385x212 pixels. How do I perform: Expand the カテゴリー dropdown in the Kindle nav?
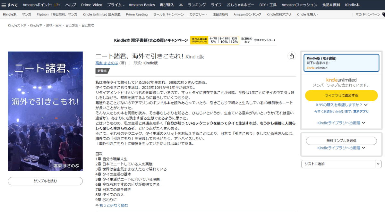(x=198, y=14)
